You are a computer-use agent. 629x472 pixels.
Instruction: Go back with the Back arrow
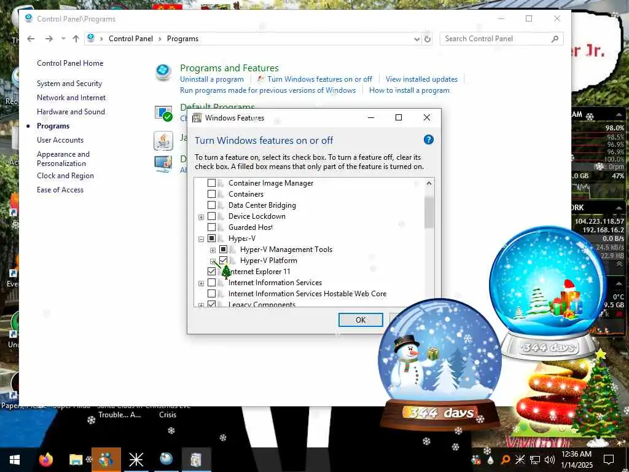point(31,39)
